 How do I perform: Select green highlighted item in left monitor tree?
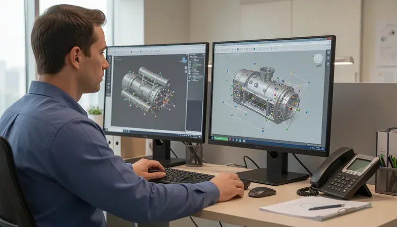[x=197, y=65]
